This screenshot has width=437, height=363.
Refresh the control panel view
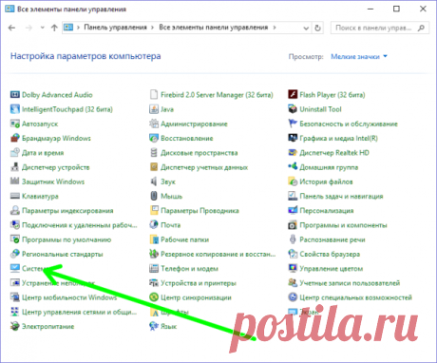tap(317, 28)
